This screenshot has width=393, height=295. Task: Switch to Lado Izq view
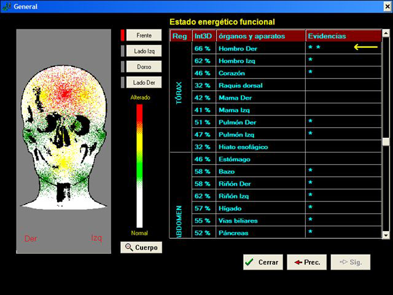(x=144, y=51)
